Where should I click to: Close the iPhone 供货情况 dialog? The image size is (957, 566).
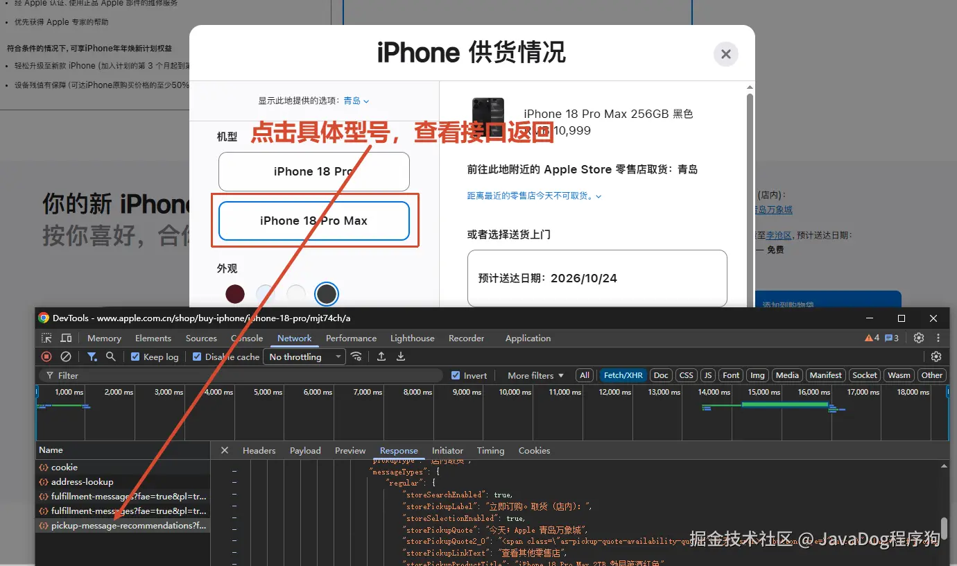[x=726, y=54]
